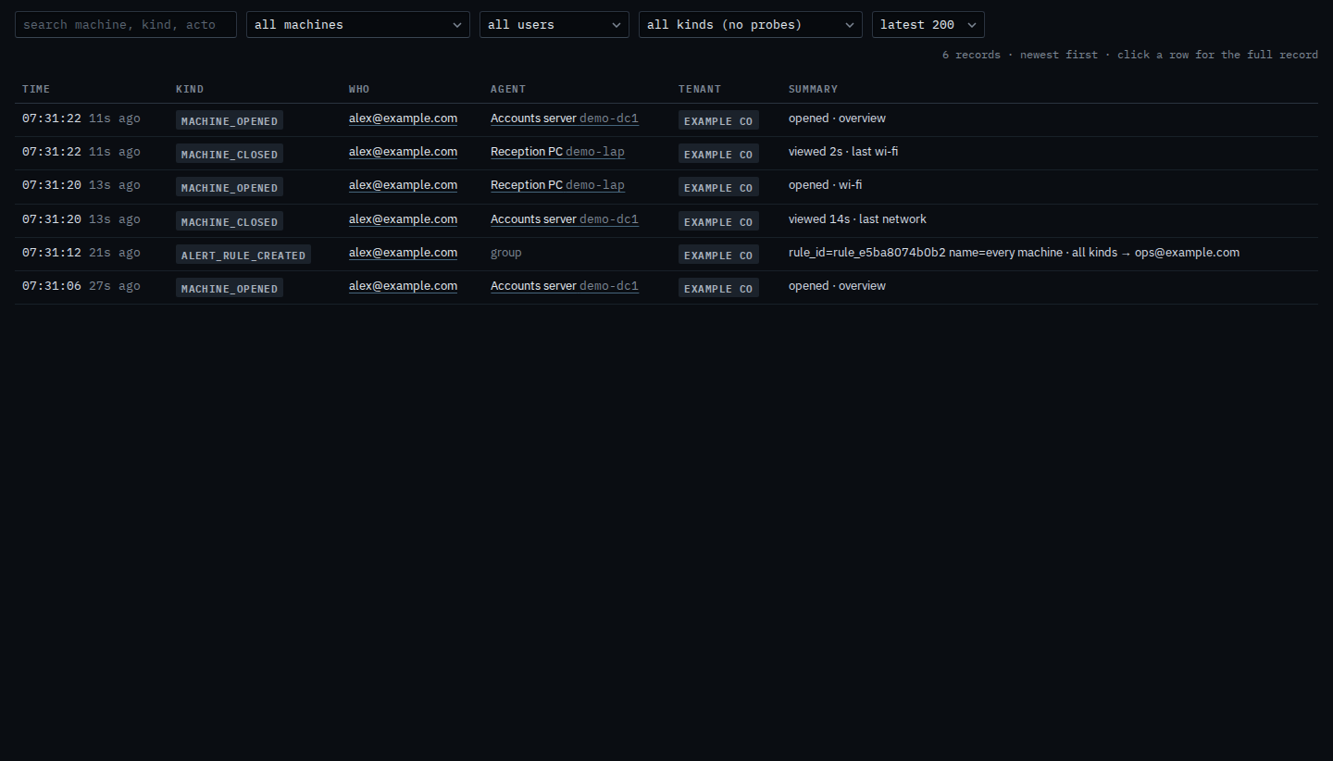Click the MACHINE_OPENED badge in the 07:31:22 row

[230, 120]
